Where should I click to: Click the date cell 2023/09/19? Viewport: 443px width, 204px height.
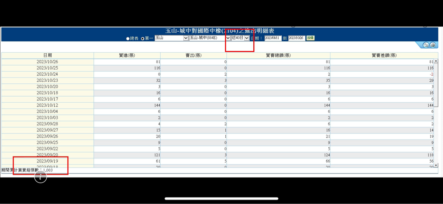(47, 161)
